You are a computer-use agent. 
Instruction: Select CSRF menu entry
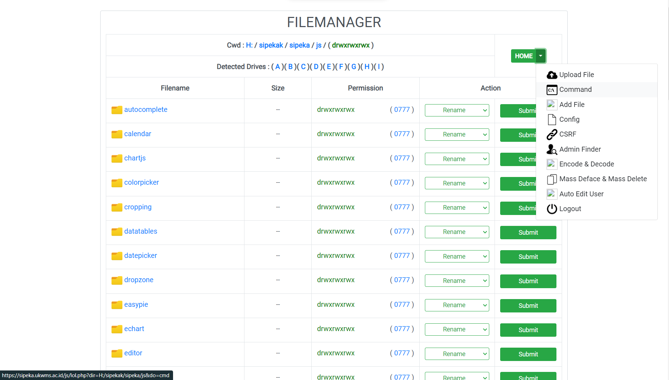[x=597, y=134]
